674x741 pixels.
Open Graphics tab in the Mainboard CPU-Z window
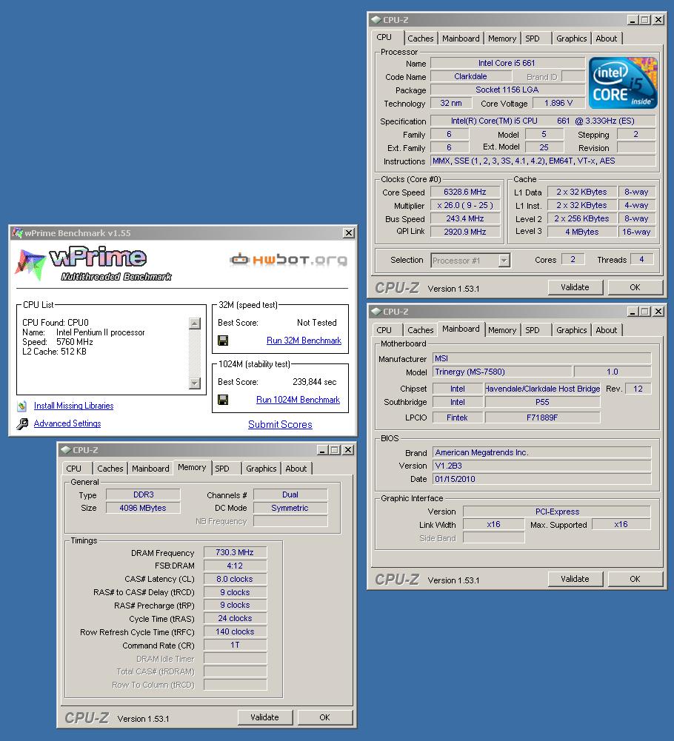tap(571, 330)
